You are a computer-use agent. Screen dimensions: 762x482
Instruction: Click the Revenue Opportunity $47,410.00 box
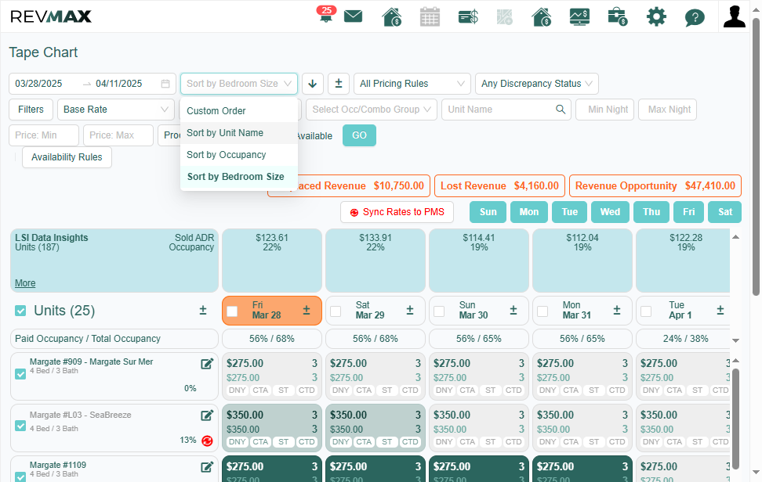(x=655, y=185)
